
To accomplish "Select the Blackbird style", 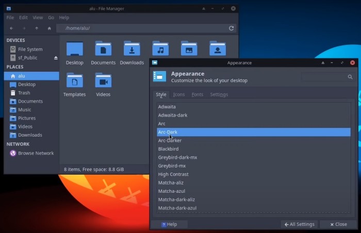I will (254, 149).
